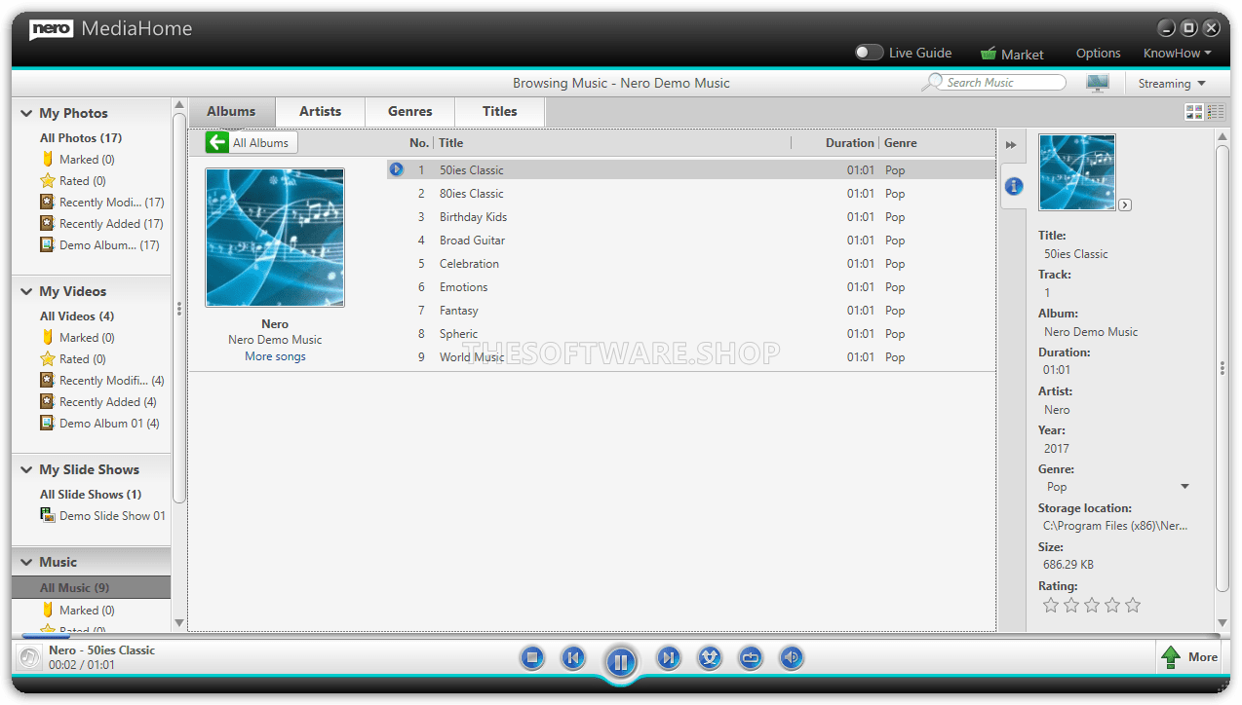The image size is (1242, 705).
Task: Select the track Broad Guitar
Action: click(x=472, y=241)
